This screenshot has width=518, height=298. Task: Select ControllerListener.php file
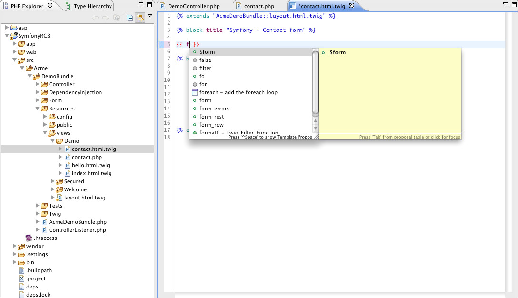[77, 230]
